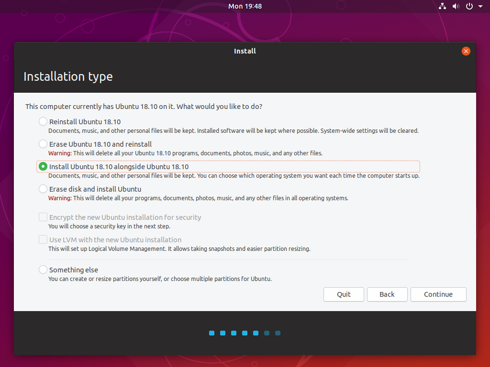Expand the system menu dropdown arrow

(480, 6)
